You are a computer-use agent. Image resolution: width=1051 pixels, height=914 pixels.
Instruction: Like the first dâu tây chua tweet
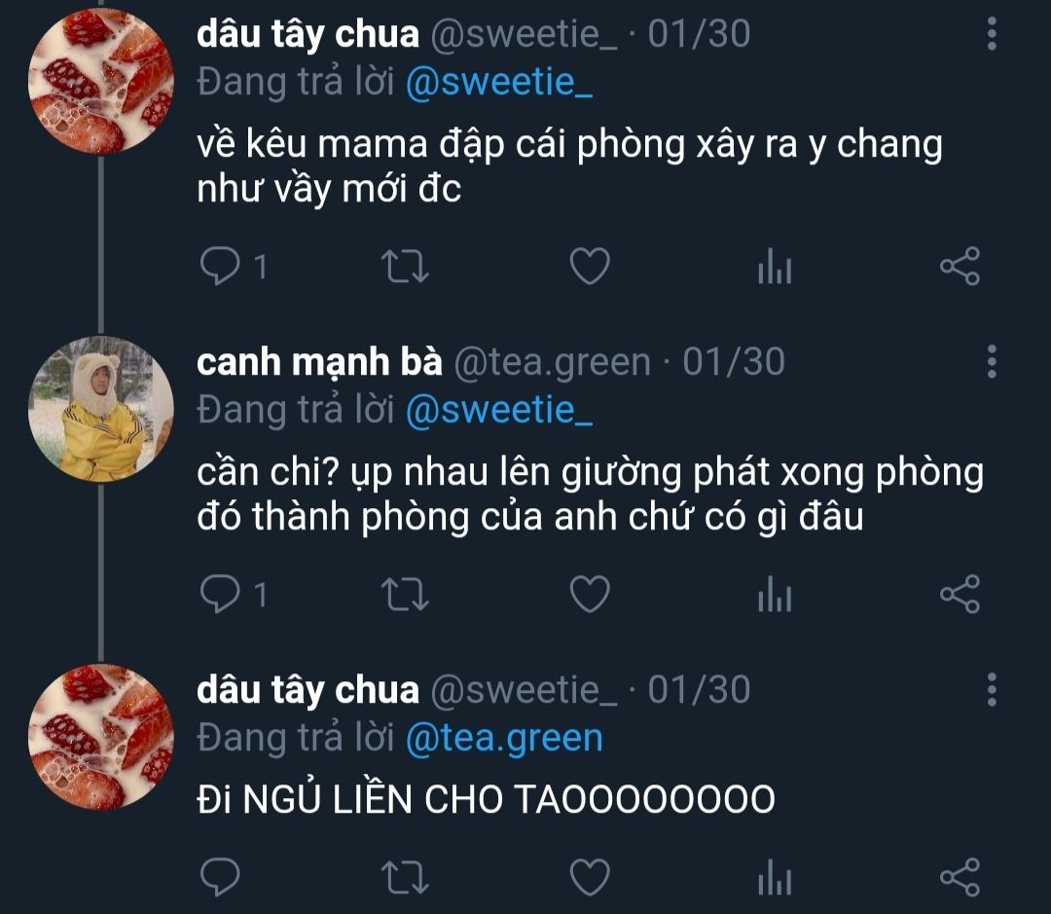590,267
